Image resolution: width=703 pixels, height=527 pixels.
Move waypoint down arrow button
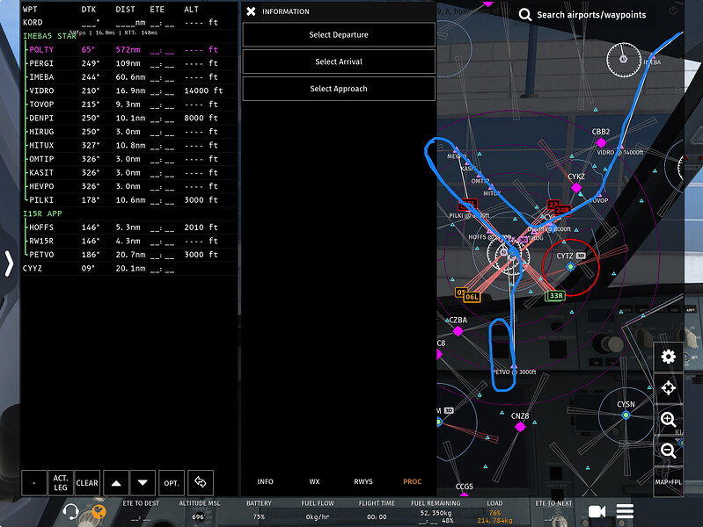point(143,483)
